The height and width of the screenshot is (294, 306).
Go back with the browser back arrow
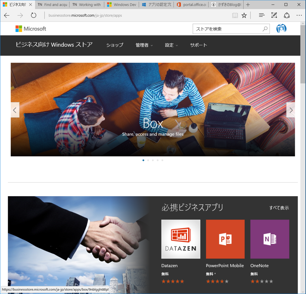tap(7, 16)
